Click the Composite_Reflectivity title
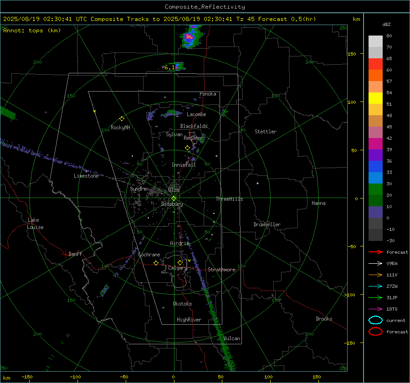Screen dimensions: 410x383 coord(205,7)
